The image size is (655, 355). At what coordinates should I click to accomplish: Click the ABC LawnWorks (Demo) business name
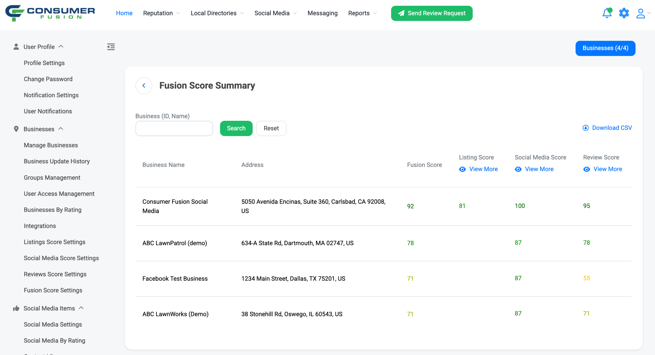175,314
